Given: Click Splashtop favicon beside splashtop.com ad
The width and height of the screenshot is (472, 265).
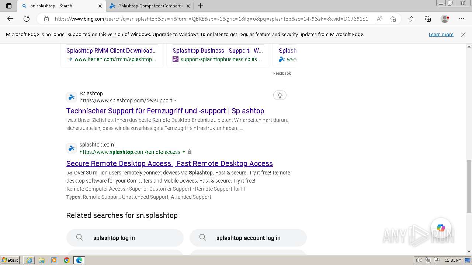Looking at the screenshot, I should (x=72, y=148).
